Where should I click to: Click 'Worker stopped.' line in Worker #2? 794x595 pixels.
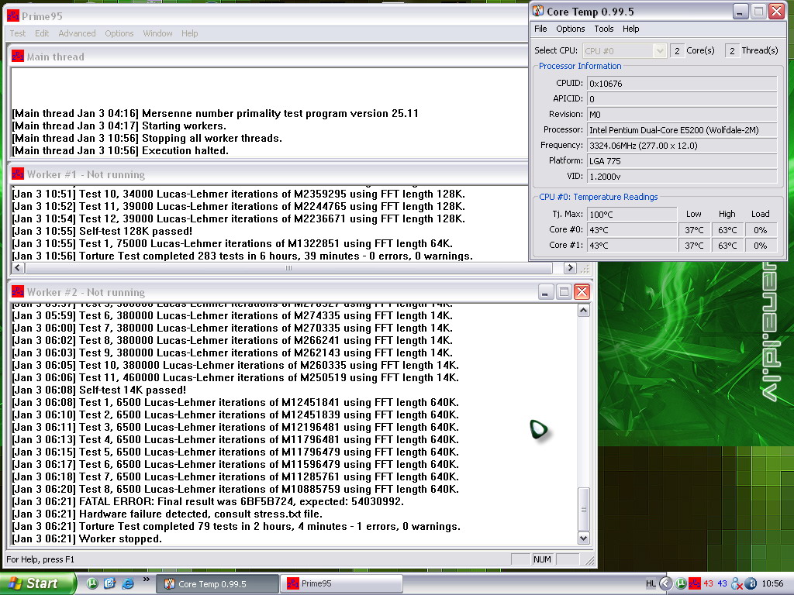pos(87,539)
